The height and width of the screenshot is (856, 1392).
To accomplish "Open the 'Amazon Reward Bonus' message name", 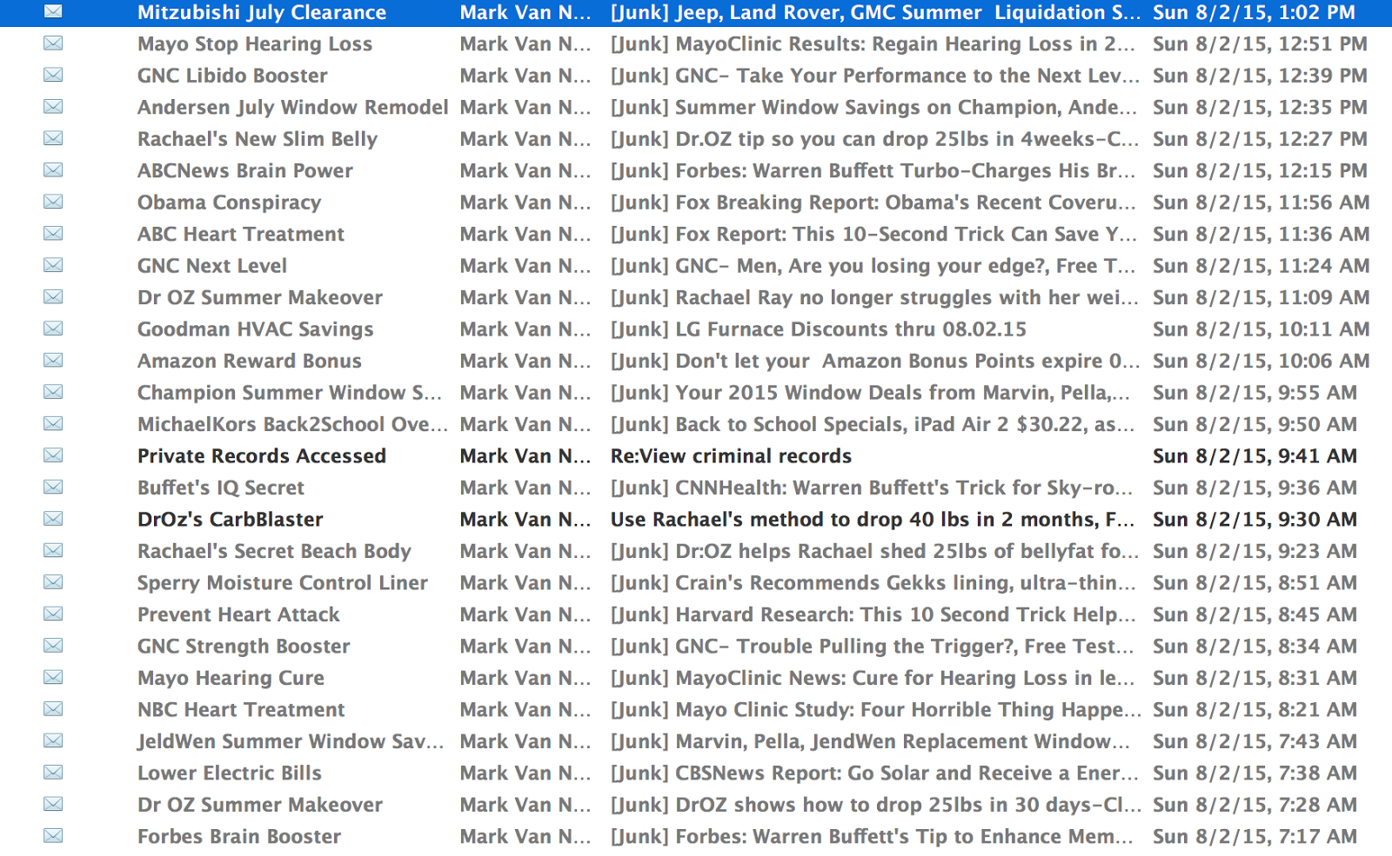I will (x=250, y=361).
